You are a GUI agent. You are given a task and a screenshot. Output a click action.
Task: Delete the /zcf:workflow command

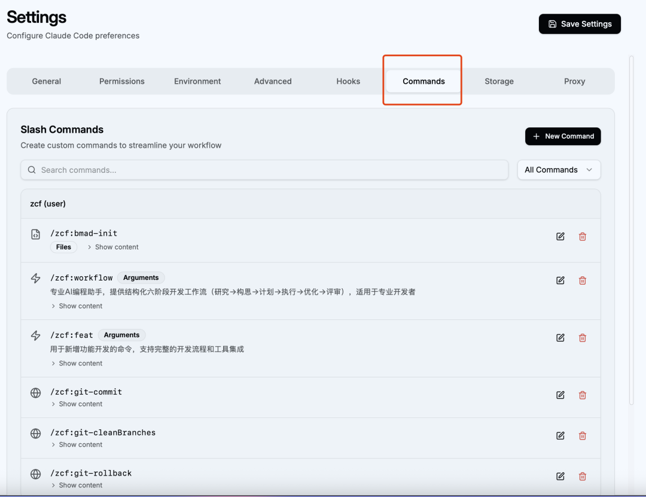click(x=583, y=280)
